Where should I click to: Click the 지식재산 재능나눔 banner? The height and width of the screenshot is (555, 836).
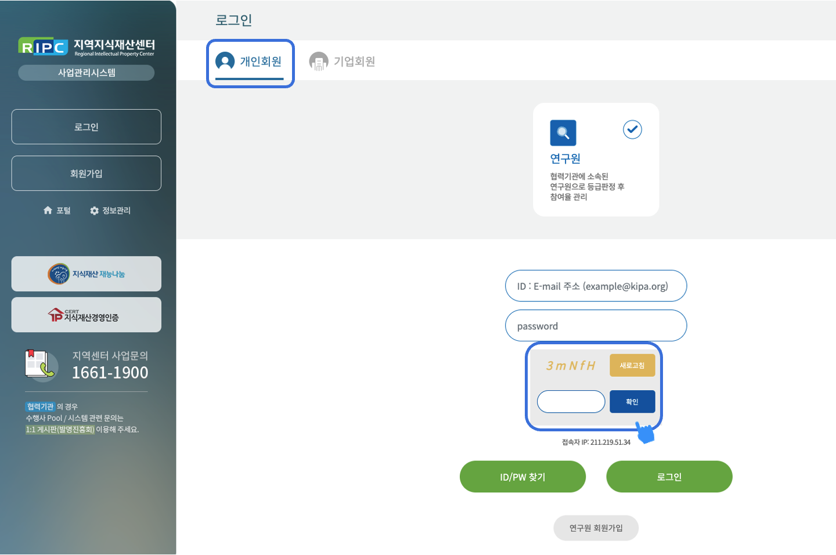point(87,274)
